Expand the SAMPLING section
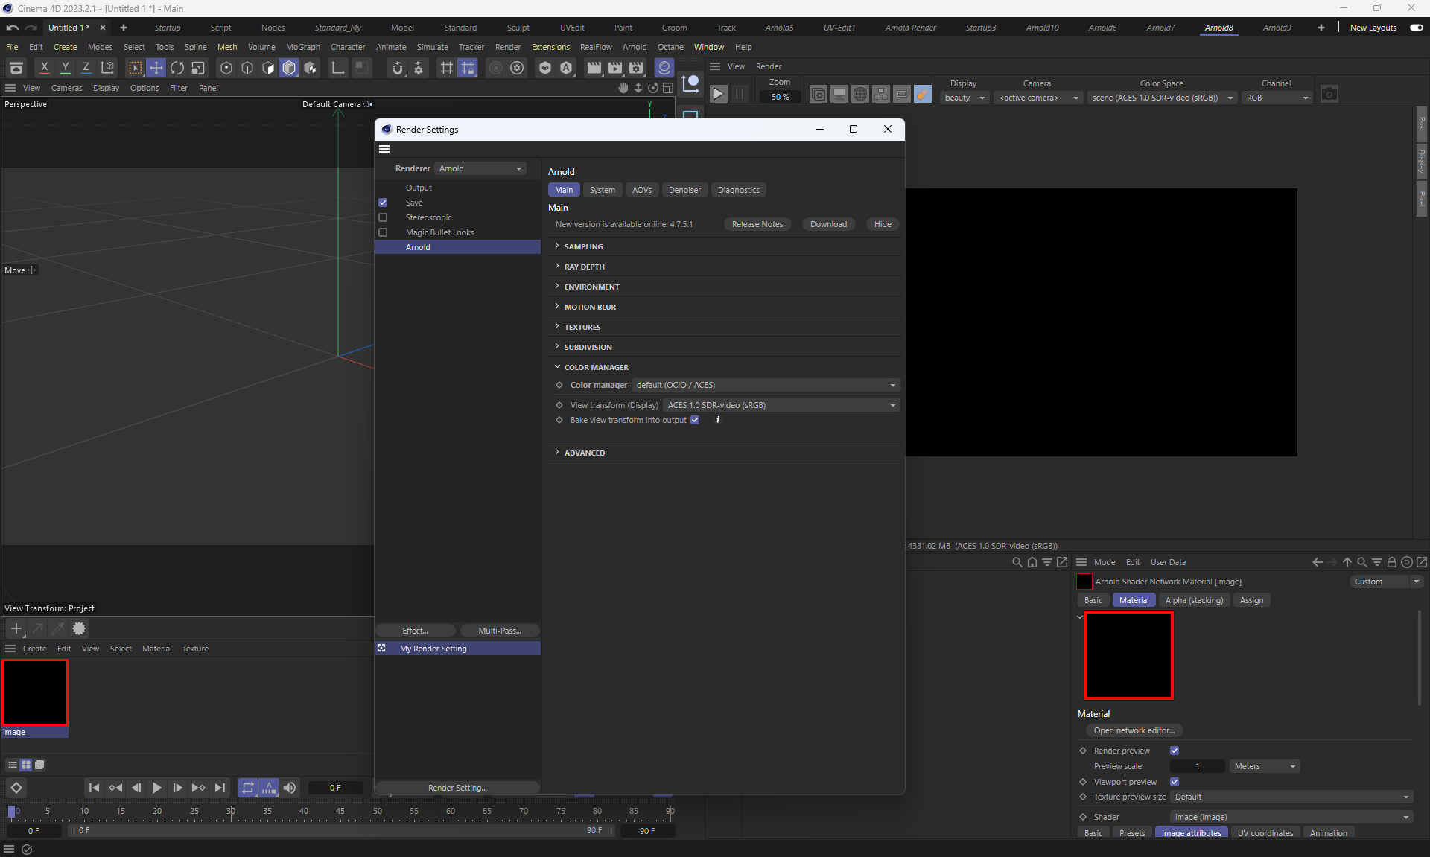 583,246
